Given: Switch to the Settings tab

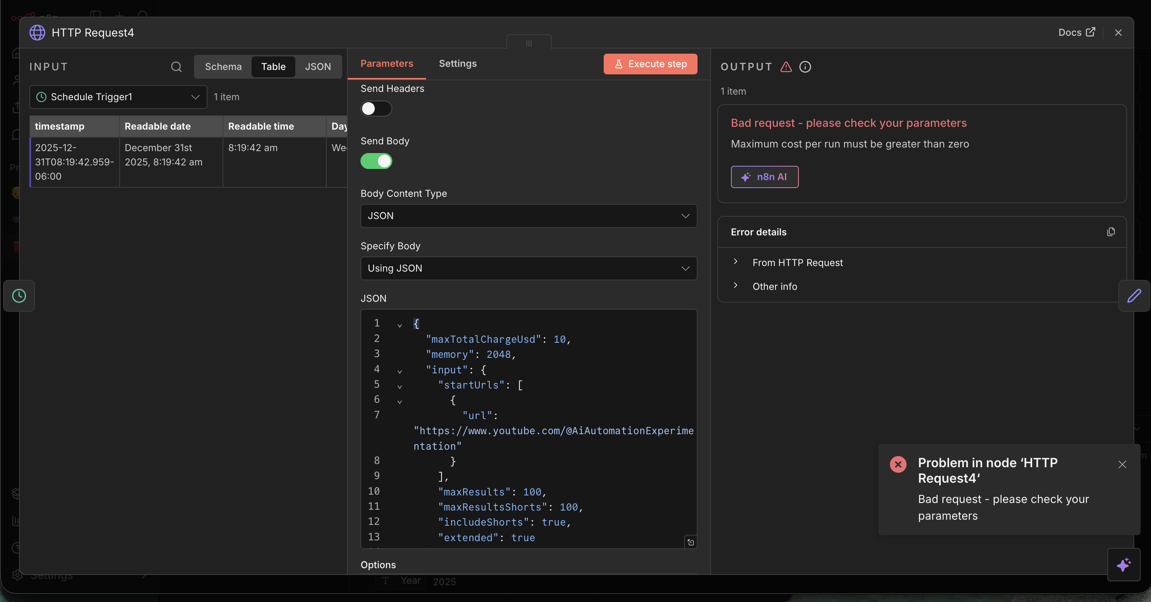Looking at the screenshot, I should click(457, 64).
